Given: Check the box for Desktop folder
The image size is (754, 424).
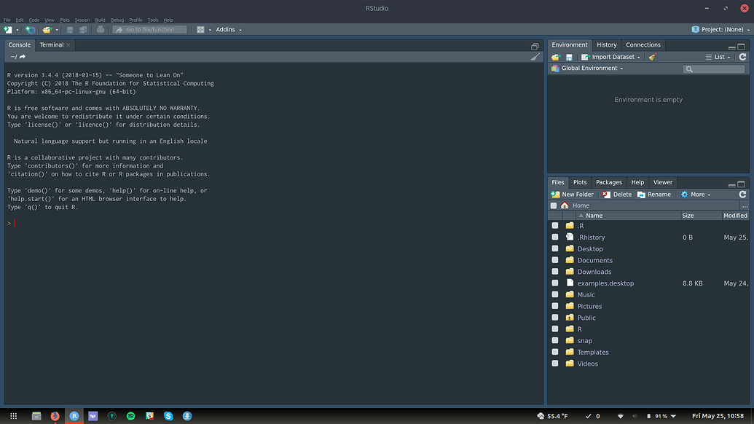Looking at the screenshot, I should click(555, 248).
